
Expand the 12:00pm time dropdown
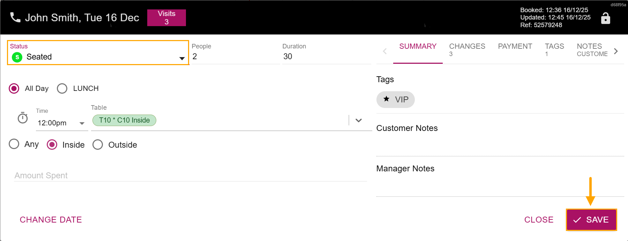point(82,123)
